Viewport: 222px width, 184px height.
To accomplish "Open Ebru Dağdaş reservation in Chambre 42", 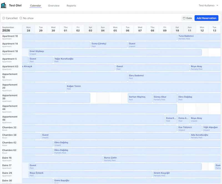I will point(137,144).
